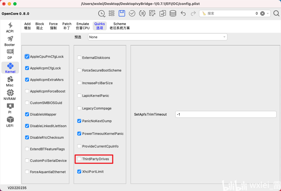281x191 pixels.
Task: Enable LapicKernelPanic checkbox
Action: [x=79, y=96]
